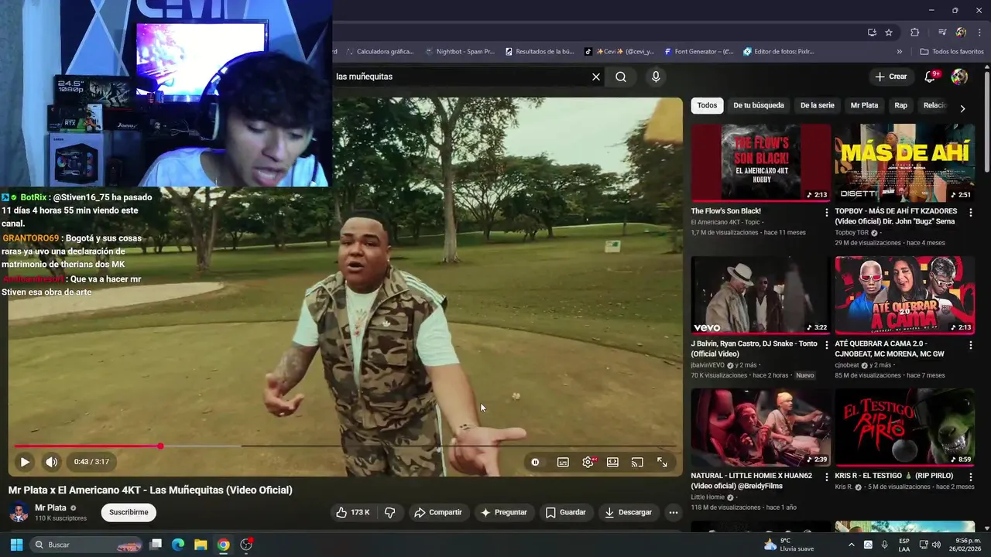Open Font Generator bookmark

[x=698, y=52]
